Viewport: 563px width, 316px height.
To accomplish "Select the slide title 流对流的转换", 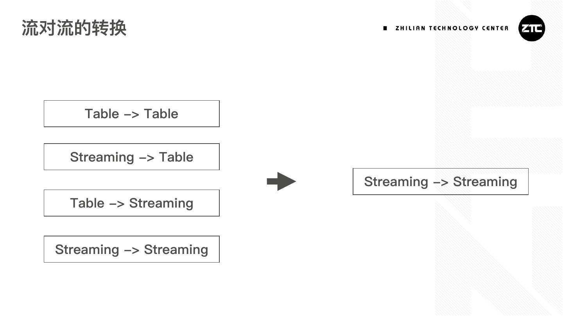I will (74, 28).
